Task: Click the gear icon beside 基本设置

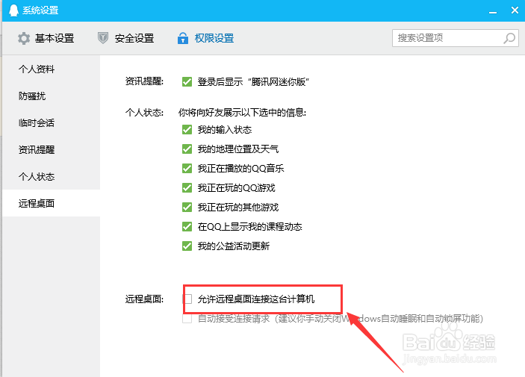Action: coord(24,38)
